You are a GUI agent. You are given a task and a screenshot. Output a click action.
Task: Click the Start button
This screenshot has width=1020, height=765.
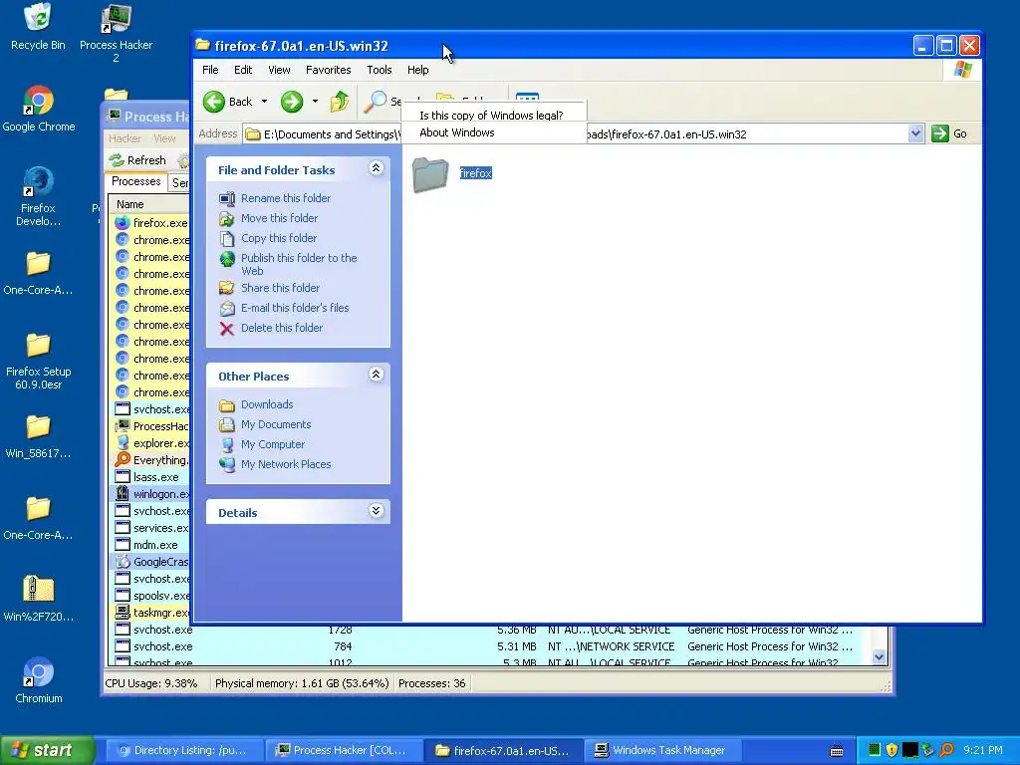(x=47, y=750)
